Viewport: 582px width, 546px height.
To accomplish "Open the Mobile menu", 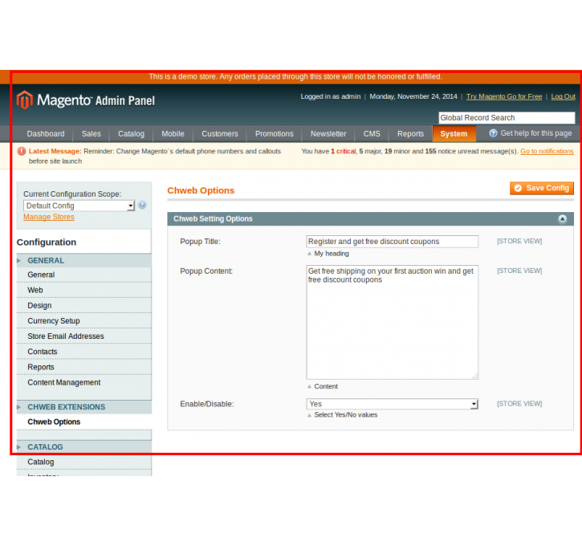I will (x=173, y=133).
